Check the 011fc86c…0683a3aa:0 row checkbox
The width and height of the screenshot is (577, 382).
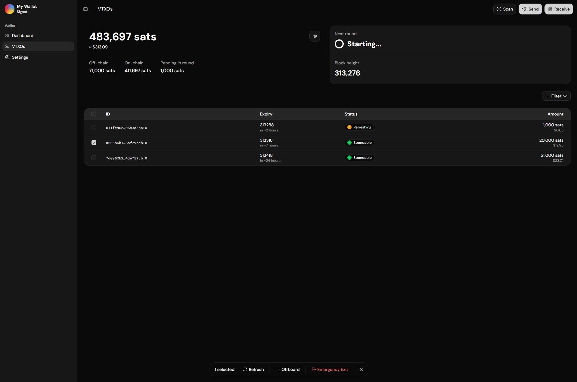[x=94, y=128]
